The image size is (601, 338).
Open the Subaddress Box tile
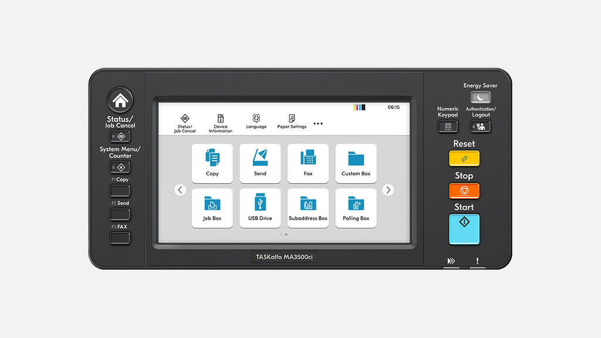coord(308,208)
